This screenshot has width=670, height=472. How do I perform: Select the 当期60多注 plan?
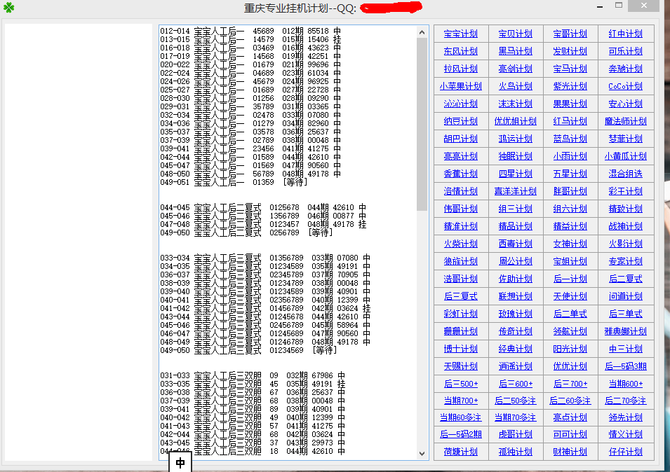click(x=461, y=418)
